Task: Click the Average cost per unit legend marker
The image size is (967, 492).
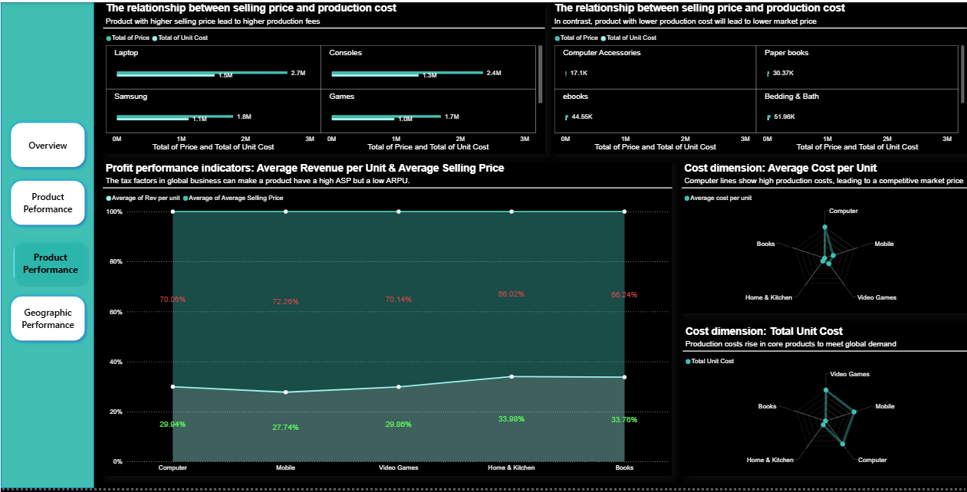Action: (687, 198)
